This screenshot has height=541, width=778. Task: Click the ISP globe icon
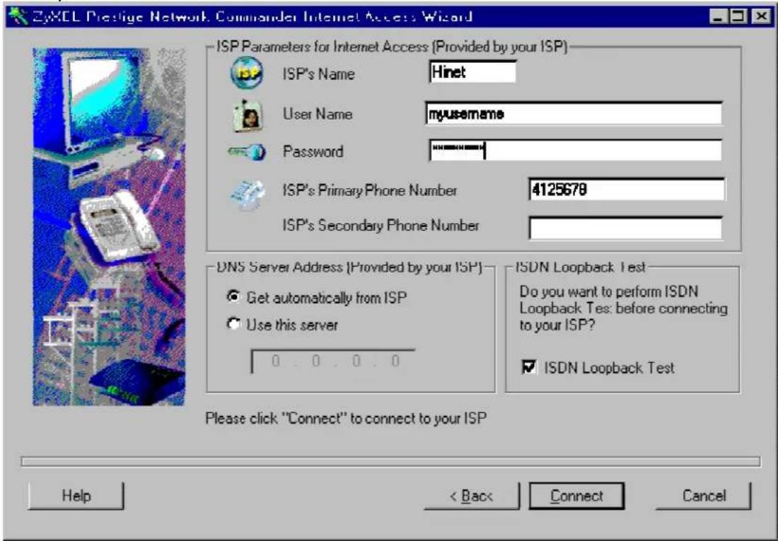(247, 73)
